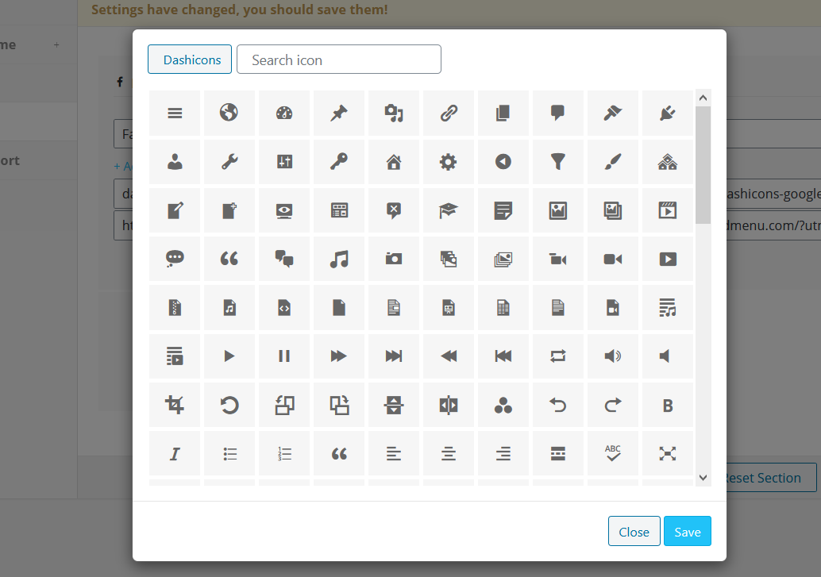Image resolution: width=821 pixels, height=577 pixels.
Task: Pick the playlist with music note dashicon
Action: (x=668, y=307)
